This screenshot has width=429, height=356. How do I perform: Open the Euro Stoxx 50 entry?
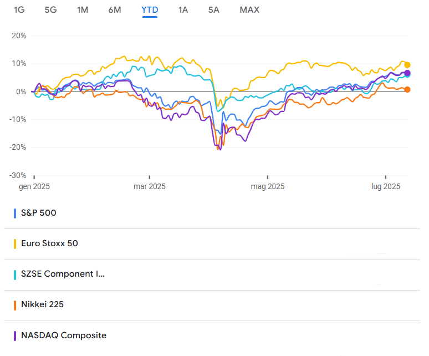coord(49,243)
